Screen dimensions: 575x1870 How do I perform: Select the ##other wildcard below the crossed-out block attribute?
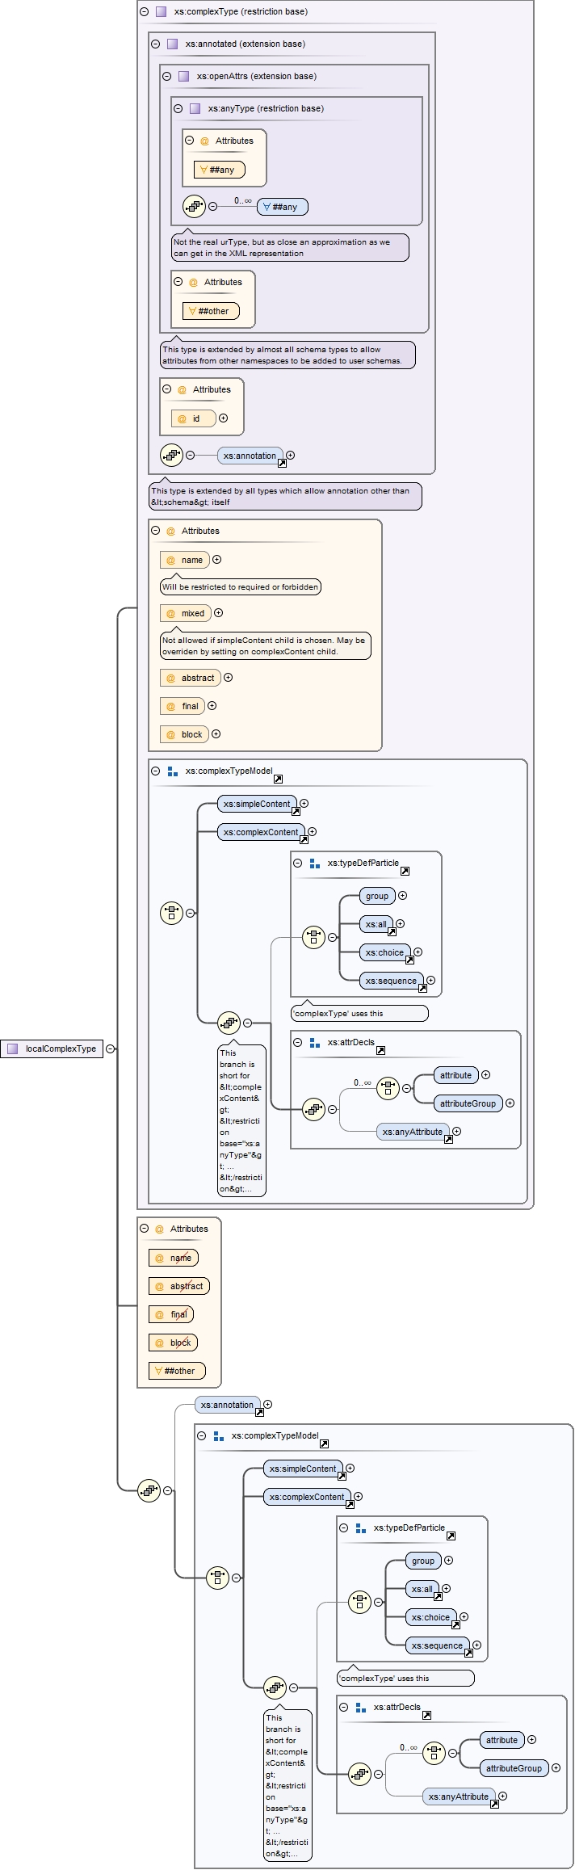coord(177,1371)
